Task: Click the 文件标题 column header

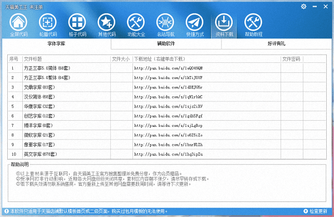Action: tap(66, 59)
